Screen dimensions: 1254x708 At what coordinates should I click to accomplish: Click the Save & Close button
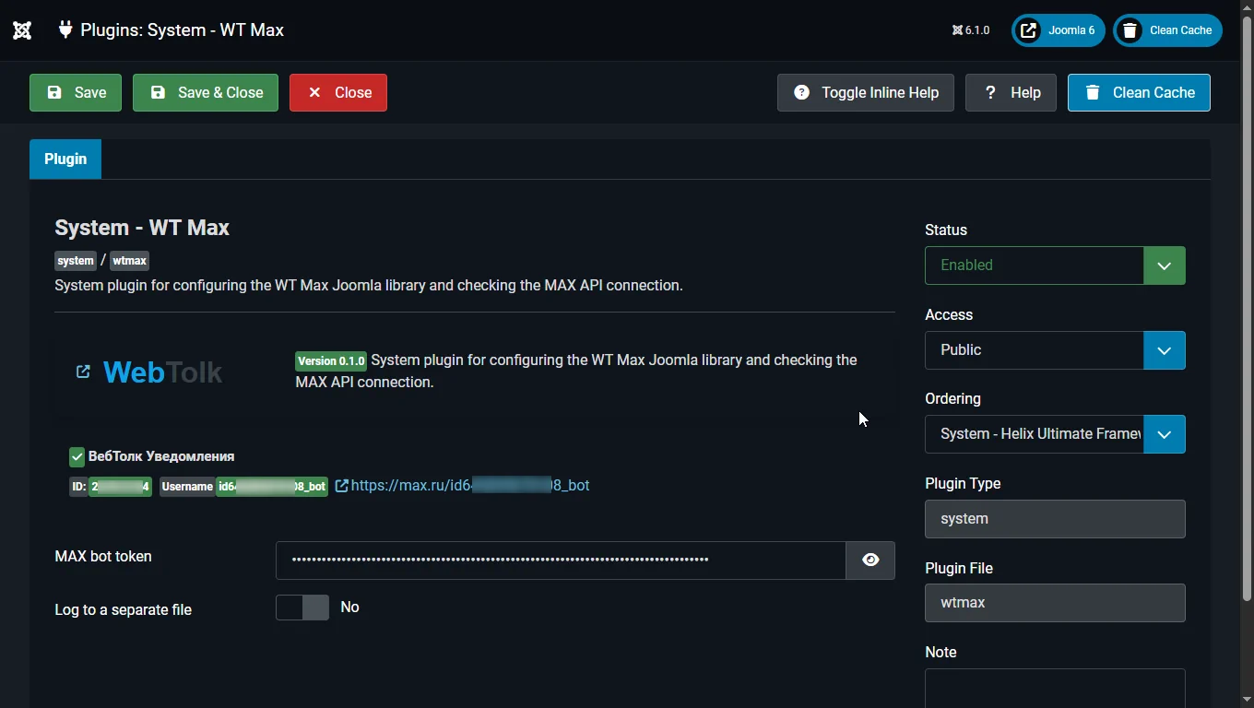point(206,92)
